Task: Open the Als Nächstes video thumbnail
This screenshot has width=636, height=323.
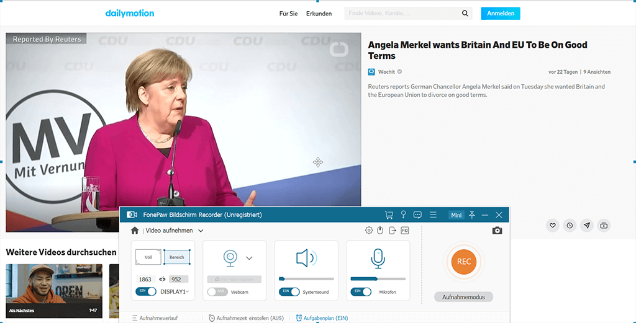Action: tap(54, 291)
